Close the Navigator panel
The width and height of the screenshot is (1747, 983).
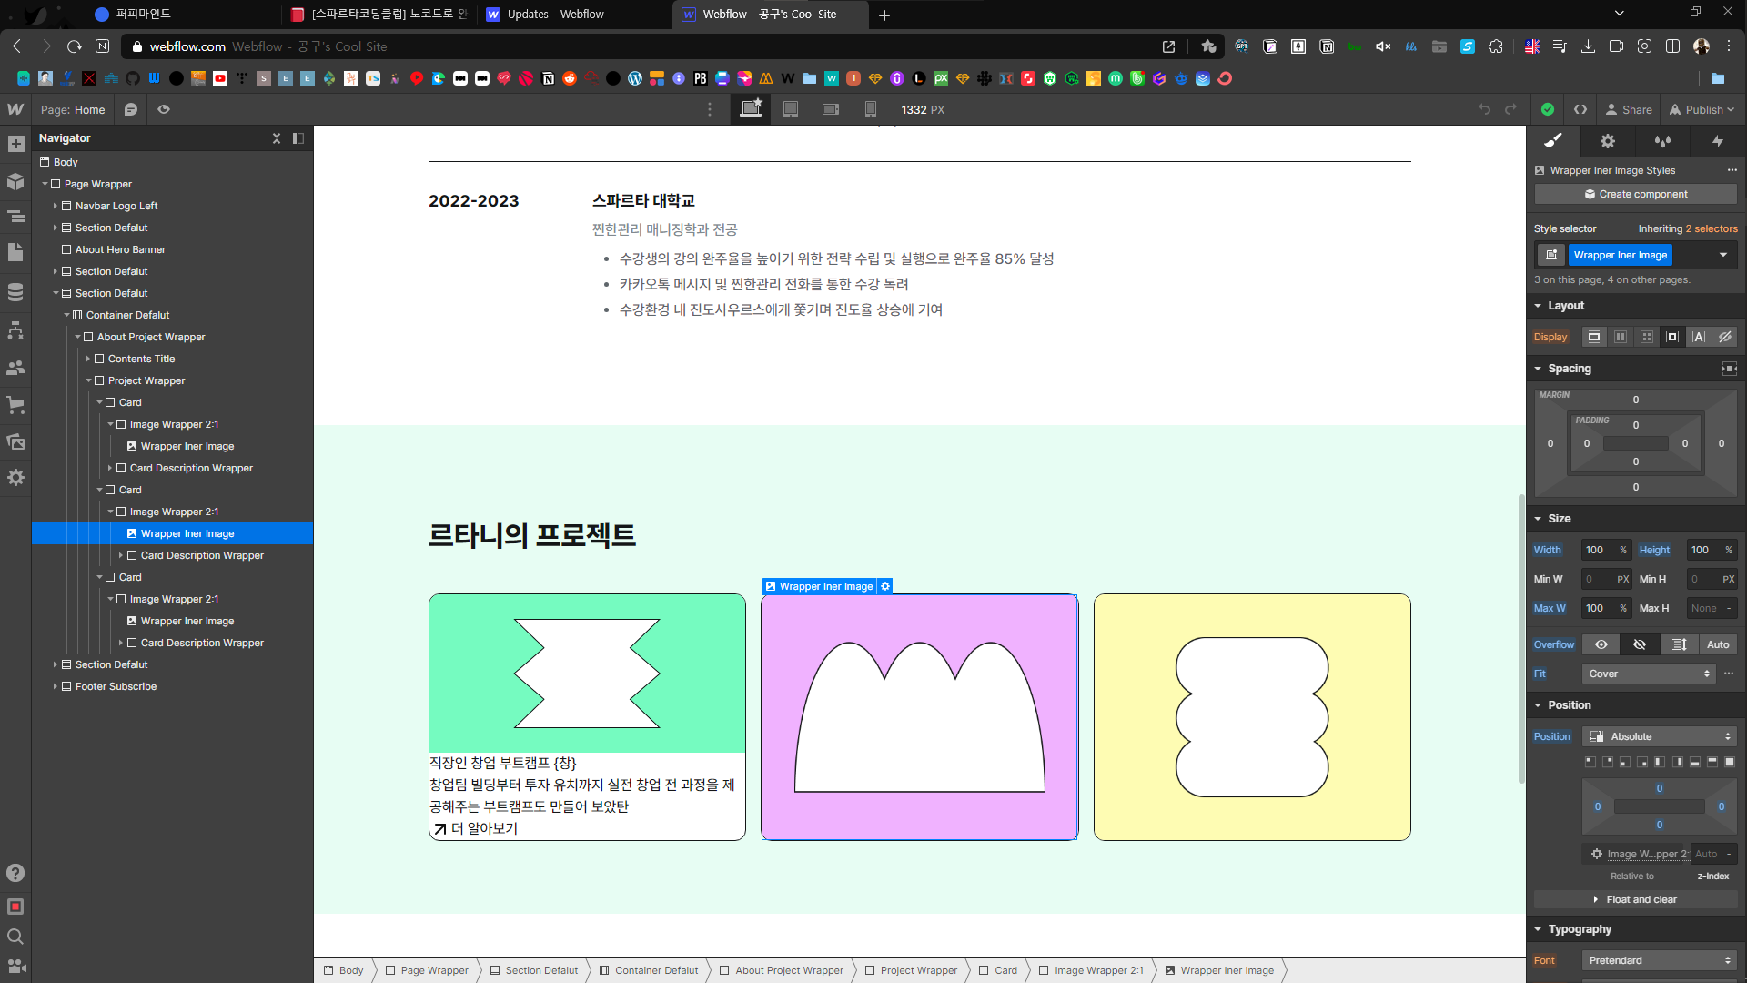(x=277, y=138)
